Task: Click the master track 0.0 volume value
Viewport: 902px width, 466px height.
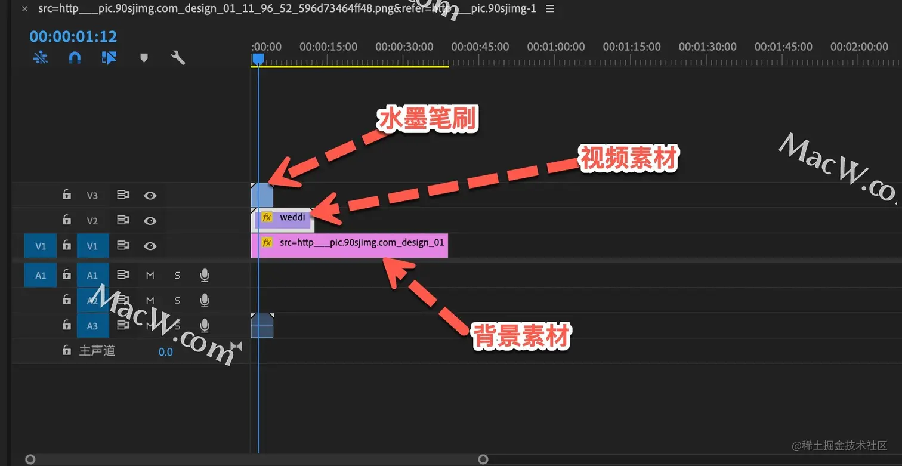Action: [x=165, y=352]
